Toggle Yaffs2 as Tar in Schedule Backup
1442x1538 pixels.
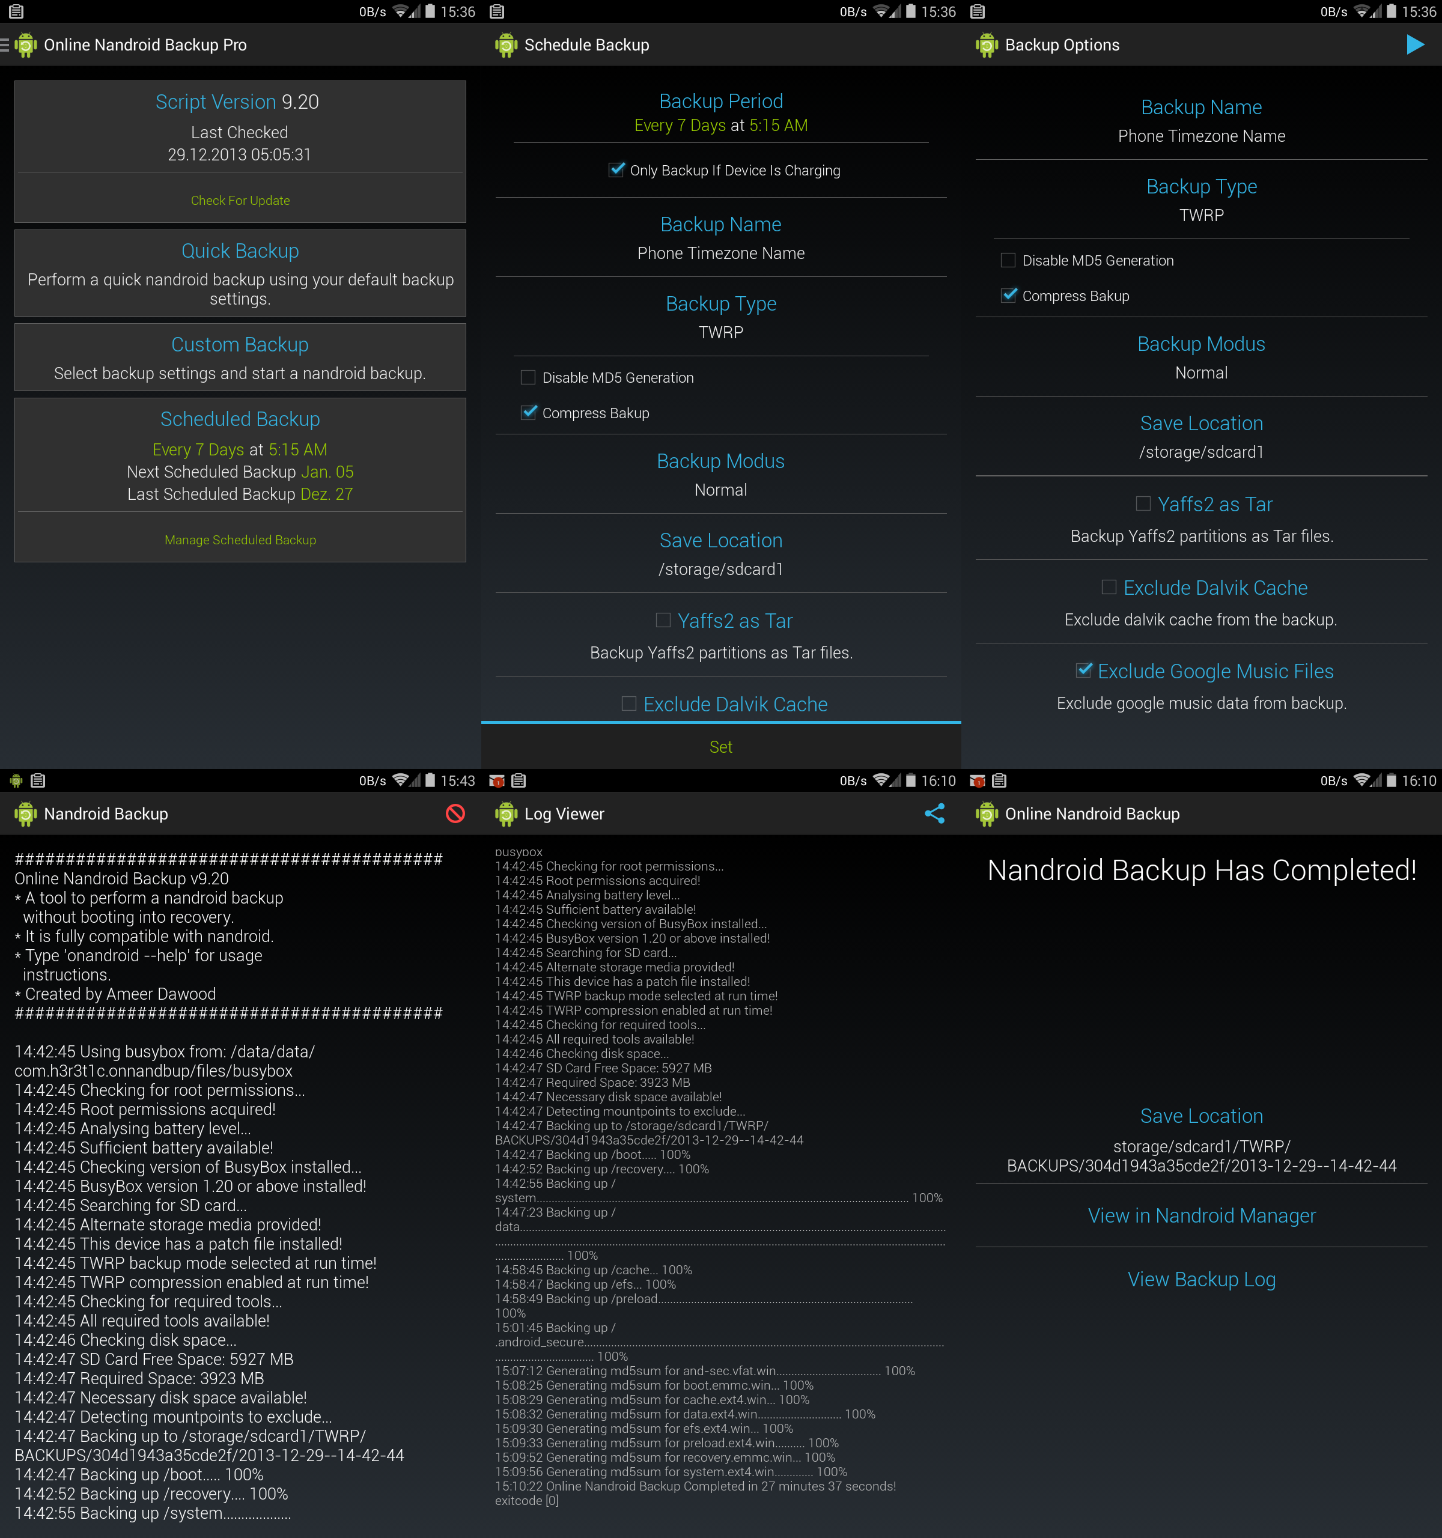point(663,619)
